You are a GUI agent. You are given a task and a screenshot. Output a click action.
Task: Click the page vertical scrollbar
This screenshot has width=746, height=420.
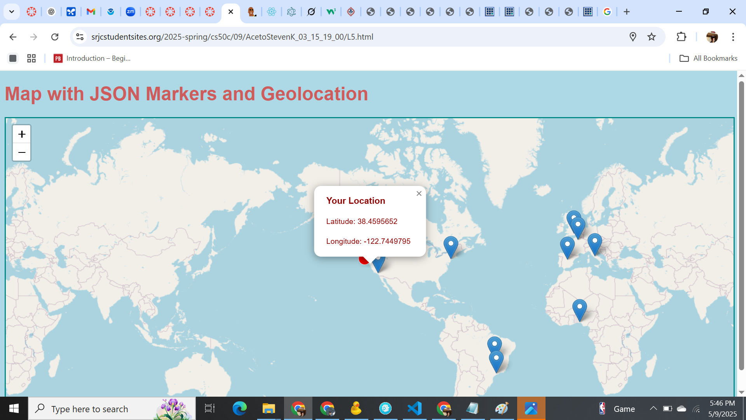pos(741,226)
